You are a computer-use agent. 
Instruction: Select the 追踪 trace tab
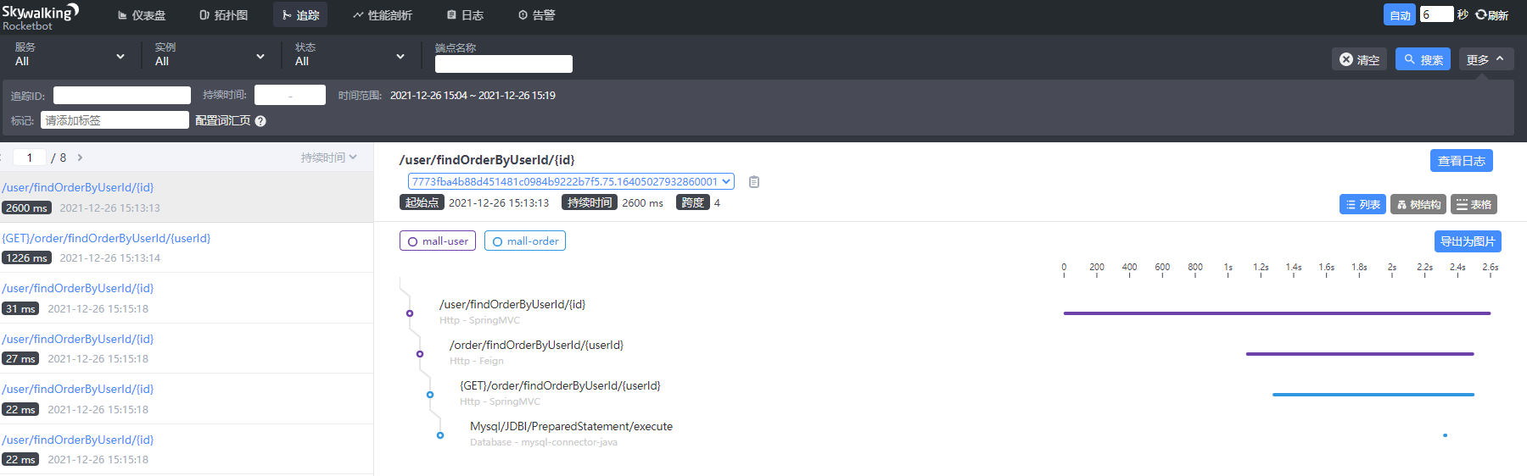click(300, 15)
